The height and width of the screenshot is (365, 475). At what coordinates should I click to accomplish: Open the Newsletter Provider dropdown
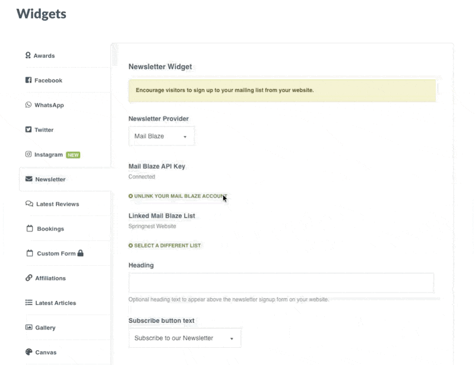click(161, 137)
